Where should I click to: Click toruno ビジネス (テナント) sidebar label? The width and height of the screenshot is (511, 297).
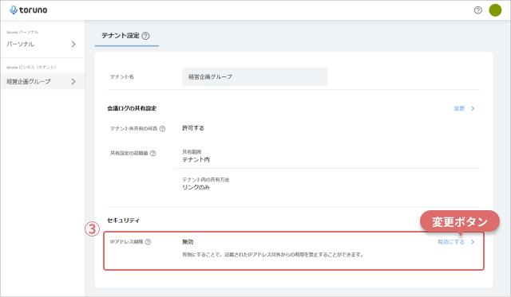click(31, 67)
